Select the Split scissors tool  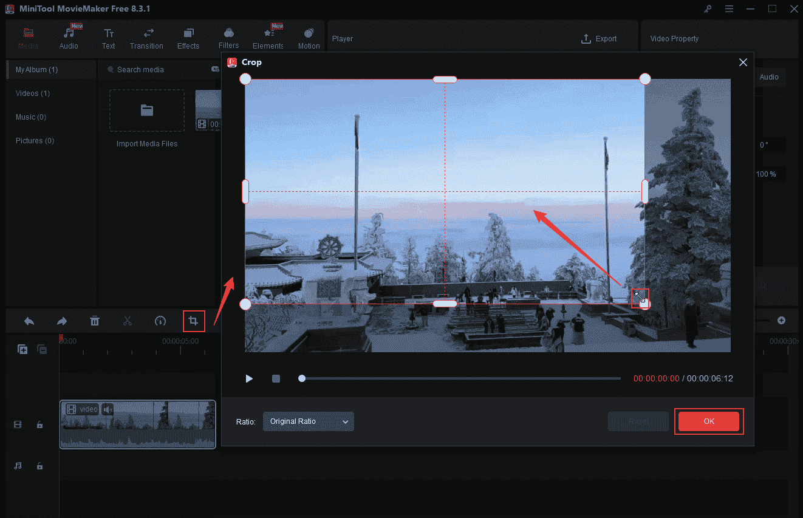(x=128, y=321)
